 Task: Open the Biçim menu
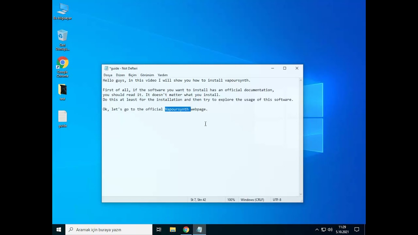coord(132,75)
